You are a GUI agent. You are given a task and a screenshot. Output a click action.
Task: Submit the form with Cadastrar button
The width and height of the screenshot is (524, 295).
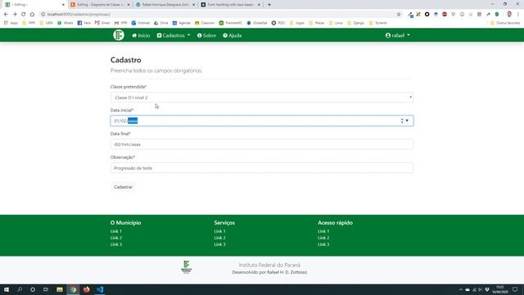123,187
